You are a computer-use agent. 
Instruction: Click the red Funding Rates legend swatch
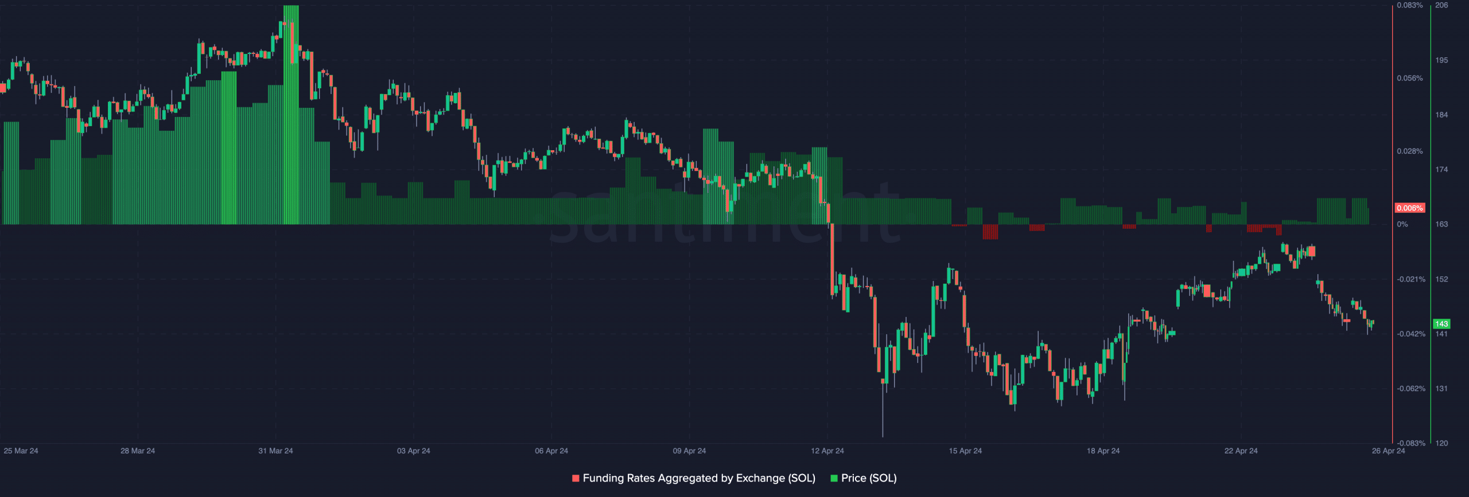(x=576, y=478)
